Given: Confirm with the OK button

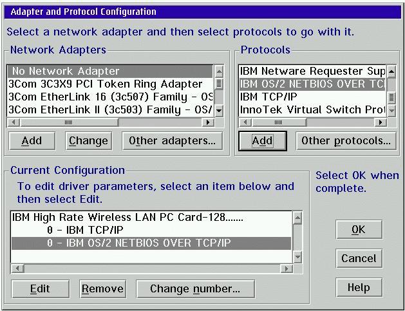Looking at the screenshot, I should click(359, 230).
